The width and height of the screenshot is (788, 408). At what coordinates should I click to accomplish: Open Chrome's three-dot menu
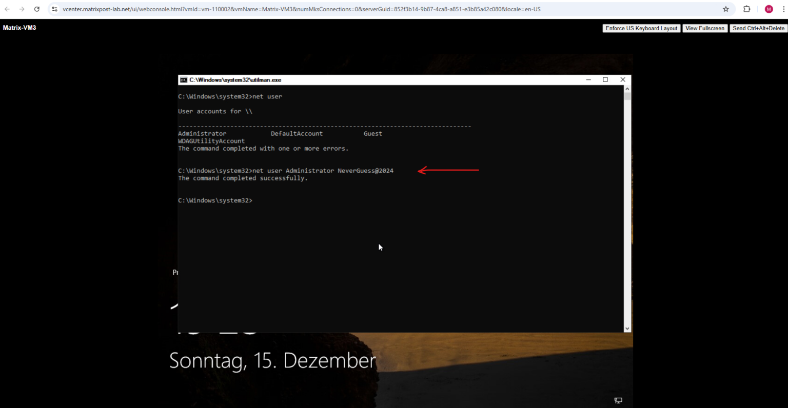coord(784,9)
